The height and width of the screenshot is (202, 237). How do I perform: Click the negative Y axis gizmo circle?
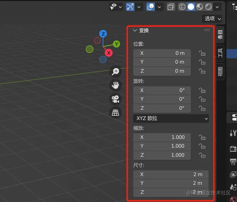point(90,49)
